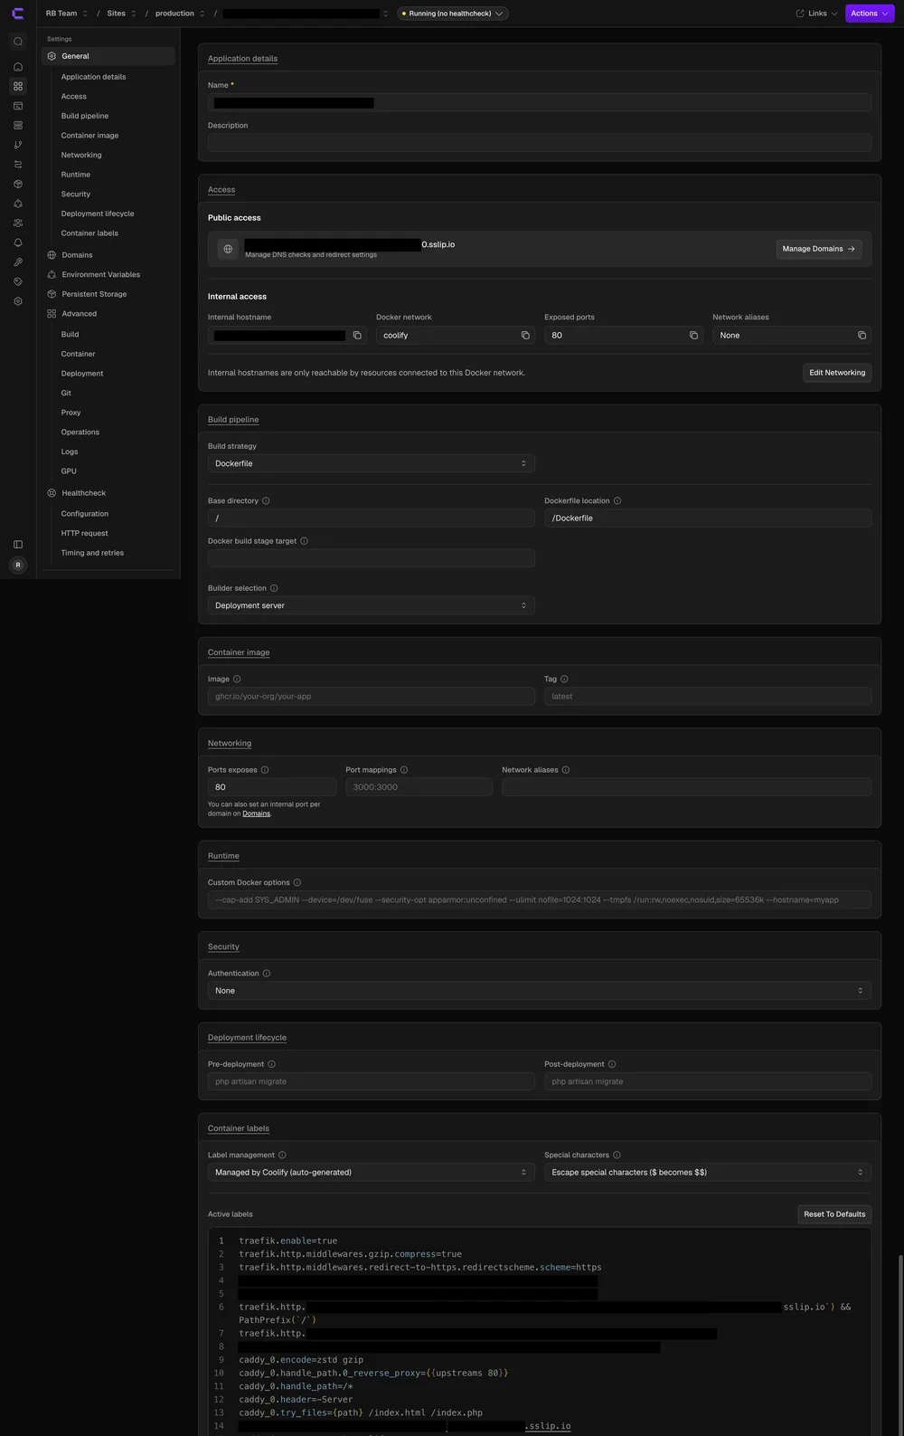
Task: Show info tooltip for Label management
Action: click(x=282, y=1155)
